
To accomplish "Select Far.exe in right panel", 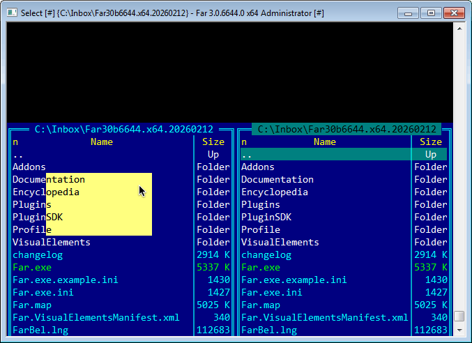I will (x=260, y=268).
